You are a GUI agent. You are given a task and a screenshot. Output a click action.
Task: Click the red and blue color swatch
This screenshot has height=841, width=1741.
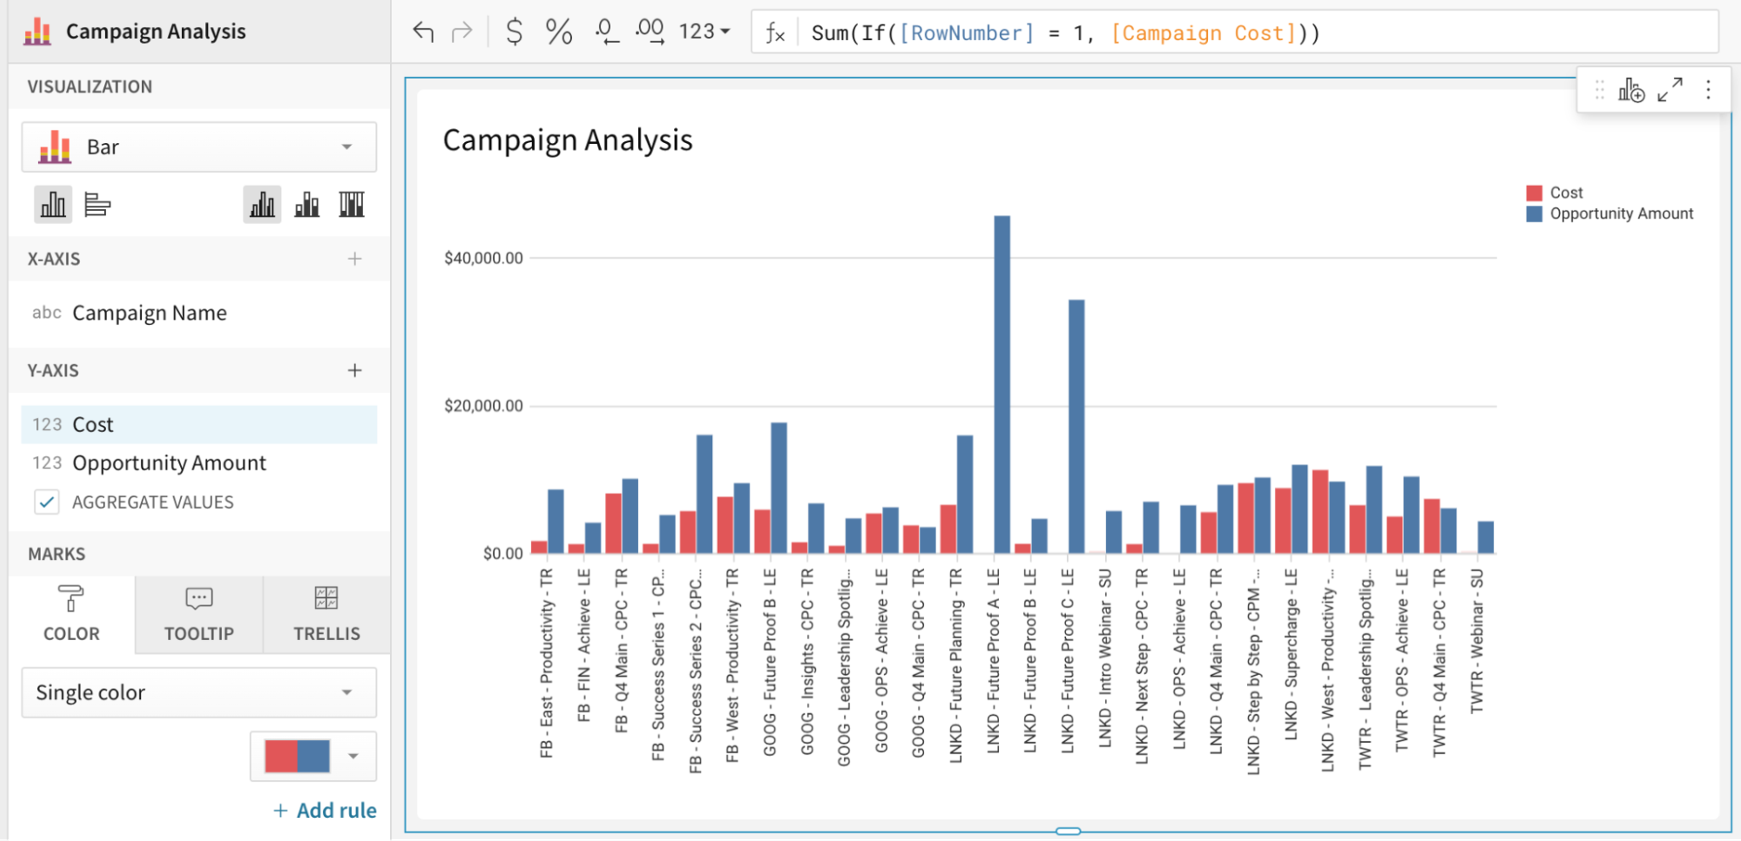297,756
